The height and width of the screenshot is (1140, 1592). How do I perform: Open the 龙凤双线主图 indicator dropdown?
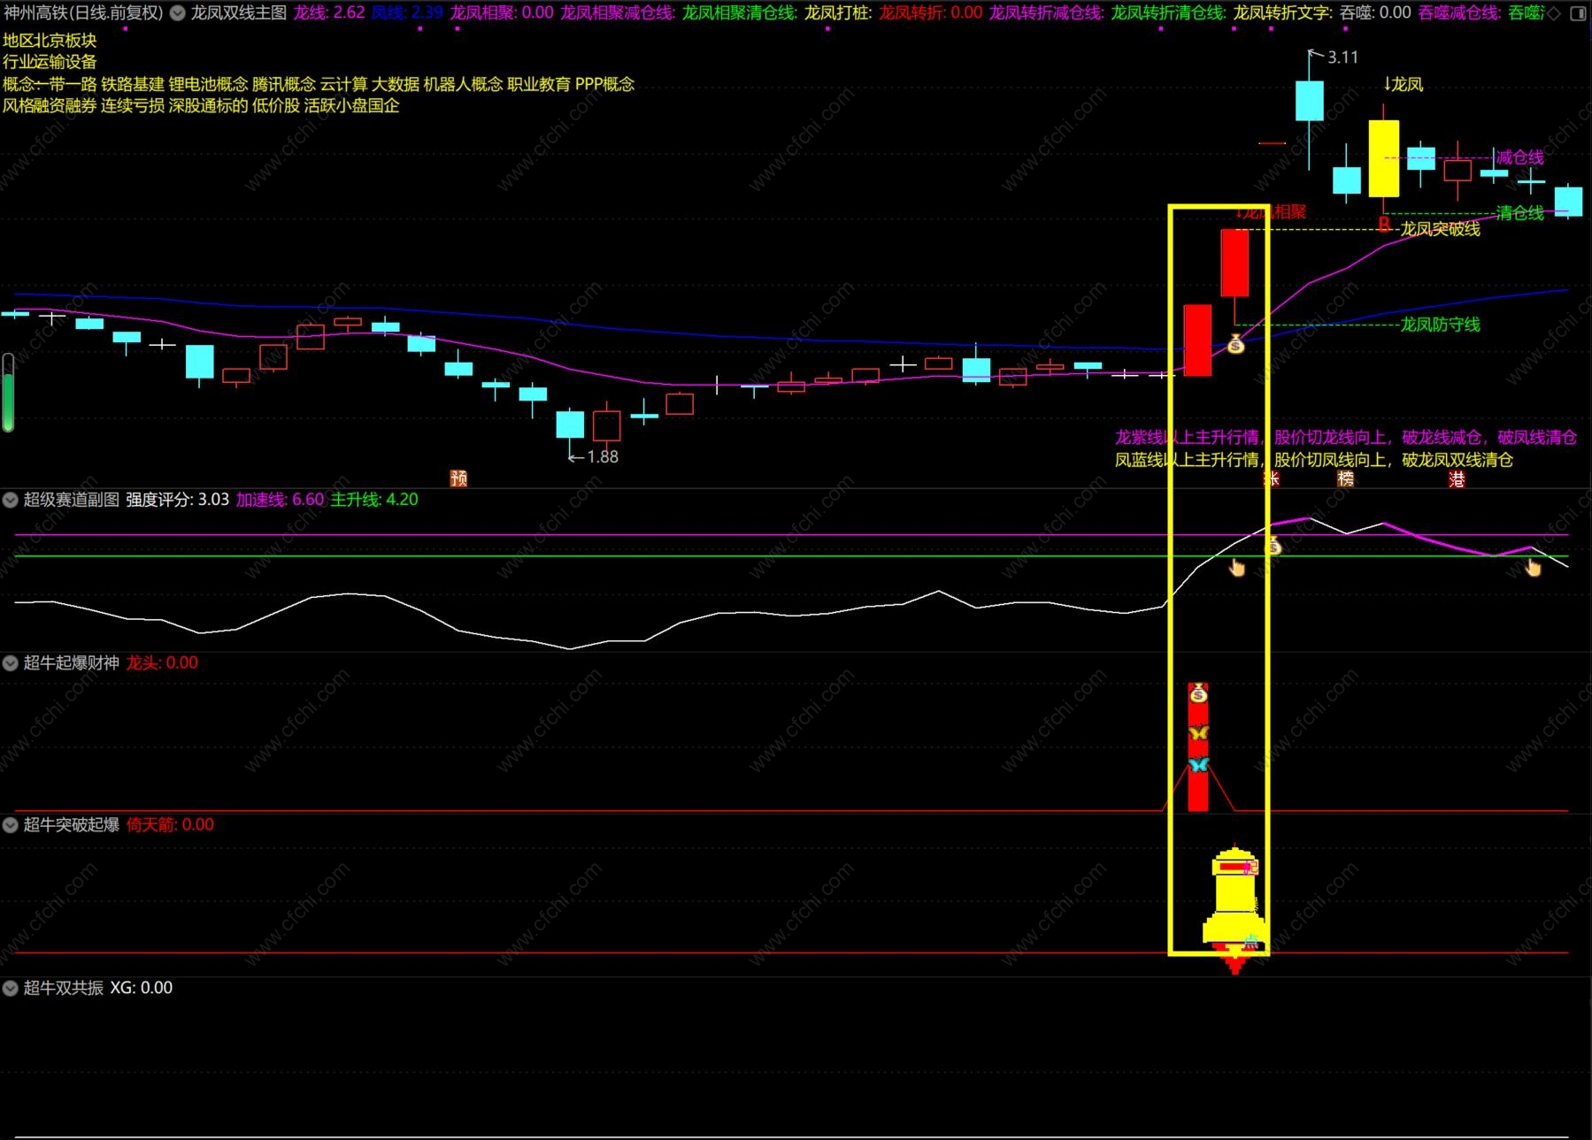(x=178, y=13)
